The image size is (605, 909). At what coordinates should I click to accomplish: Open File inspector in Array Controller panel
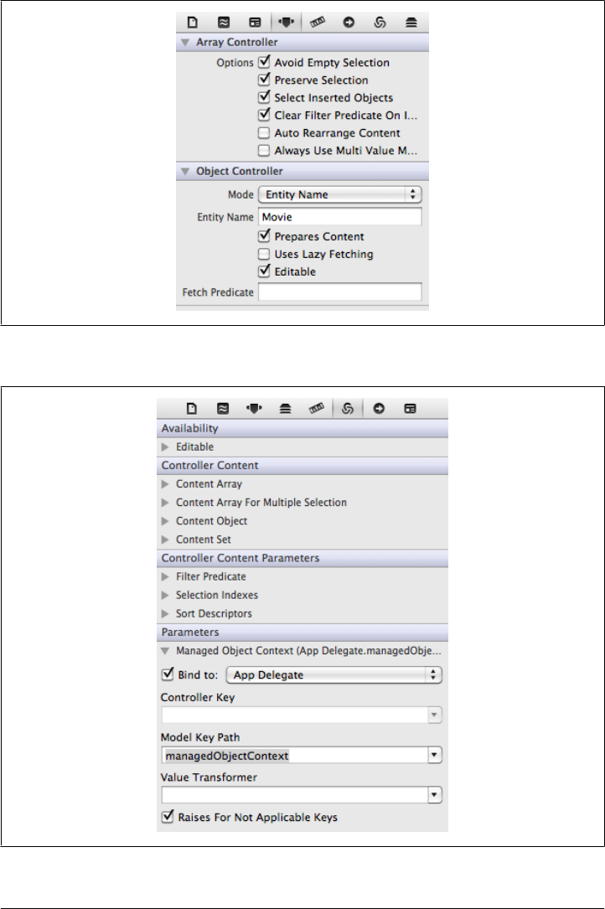pyautogui.click(x=192, y=23)
